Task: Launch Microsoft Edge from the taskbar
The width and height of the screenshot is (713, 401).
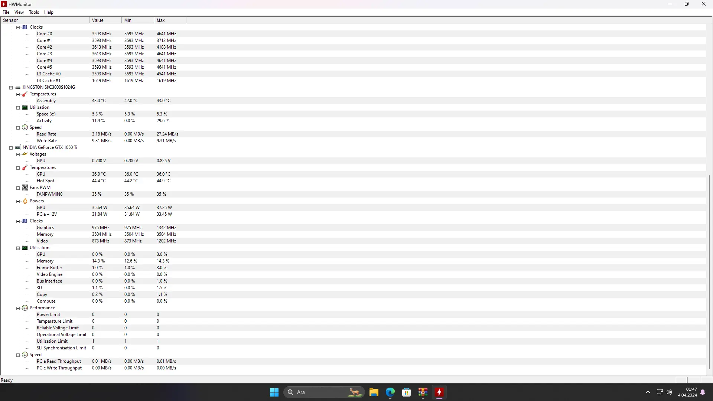Action: (390, 392)
